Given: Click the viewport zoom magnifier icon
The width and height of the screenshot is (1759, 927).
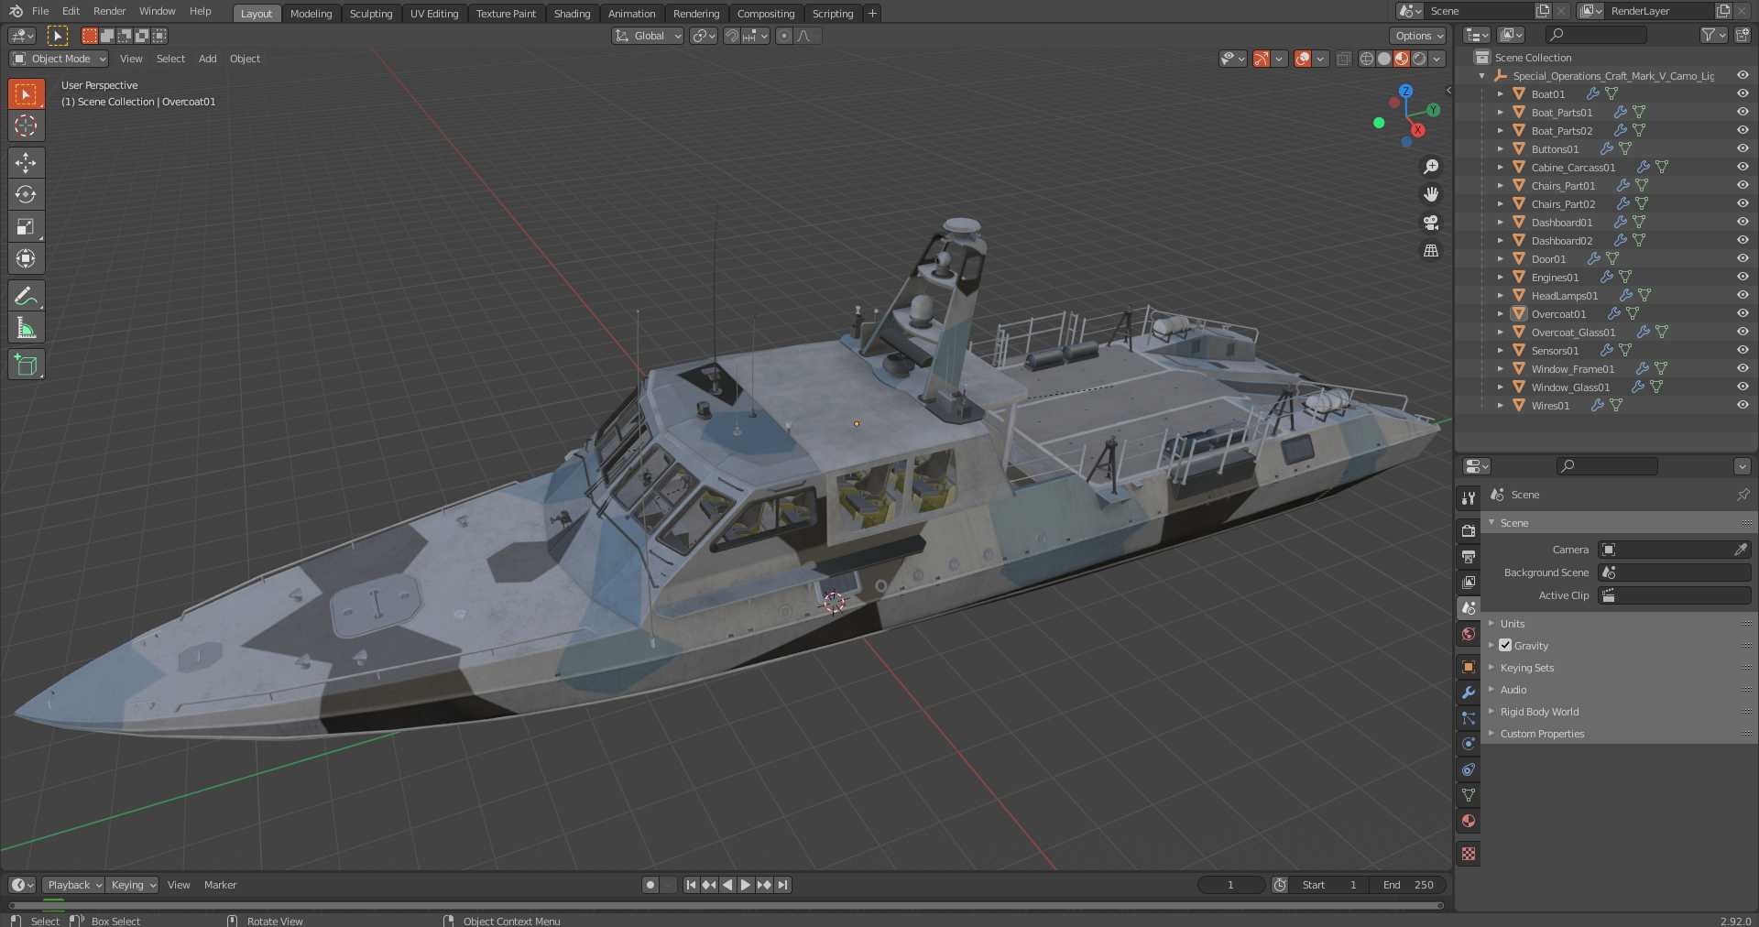Looking at the screenshot, I should (x=1431, y=167).
